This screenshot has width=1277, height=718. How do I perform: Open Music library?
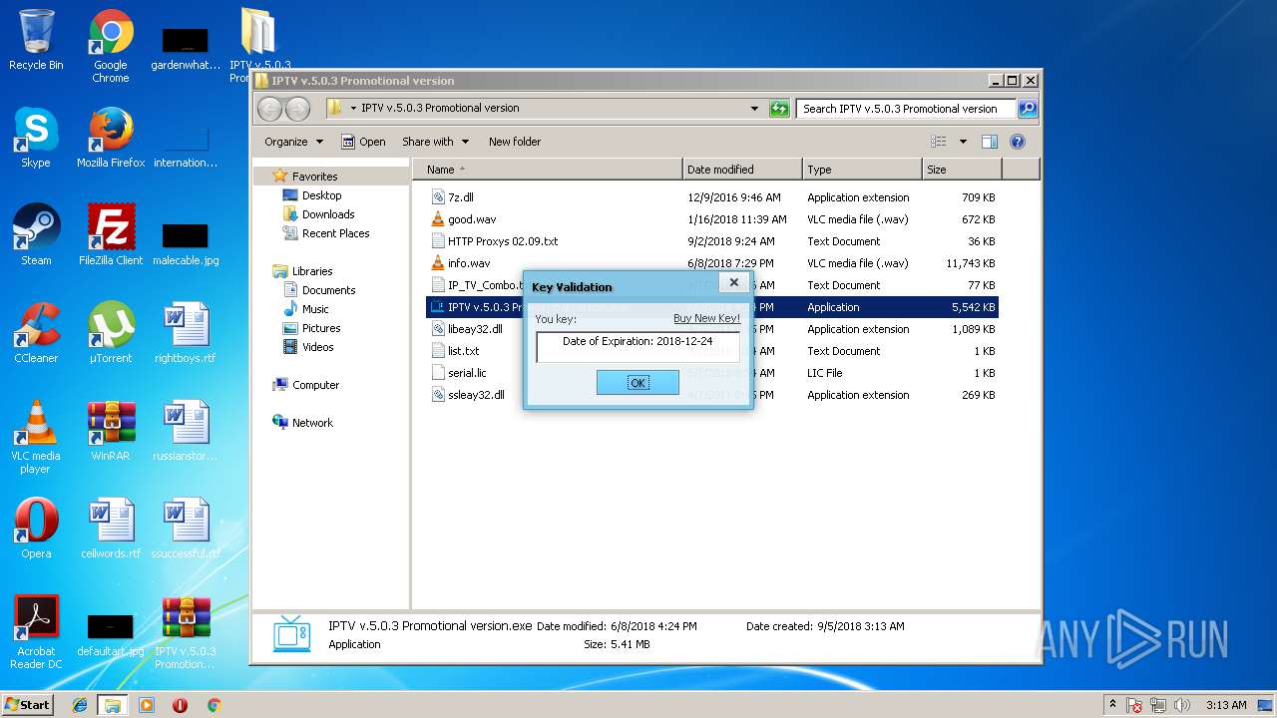[315, 309]
